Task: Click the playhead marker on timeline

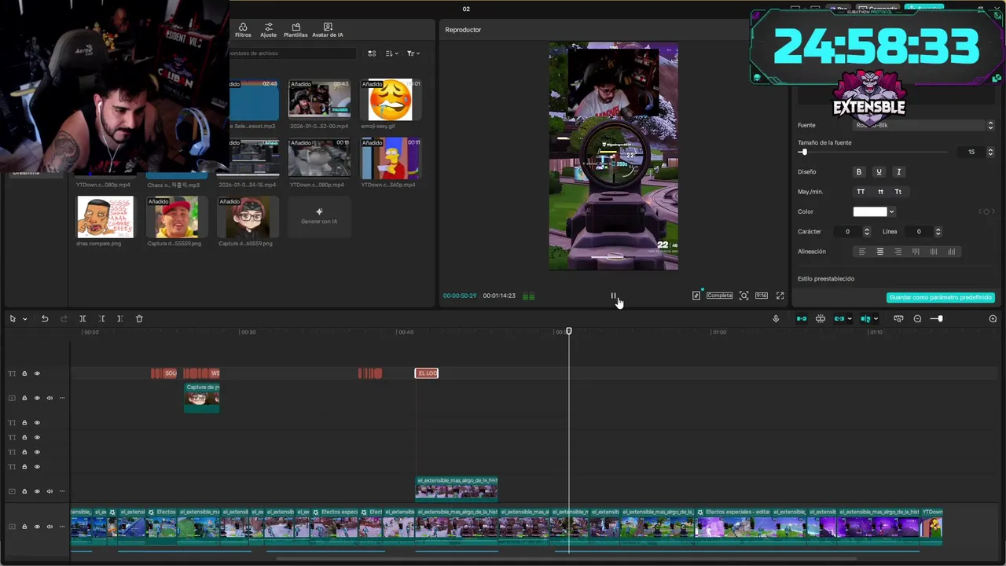Action: click(569, 331)
